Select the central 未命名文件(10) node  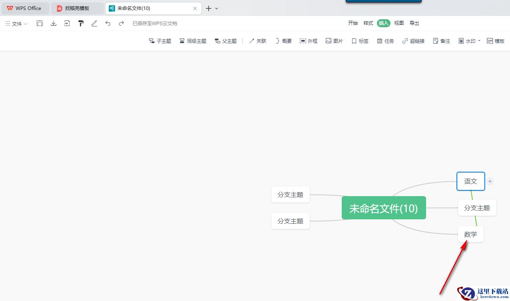coord(384,208)
